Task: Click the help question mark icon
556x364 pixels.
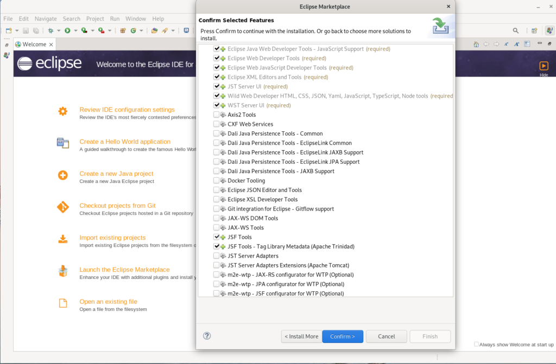Action: click(x=207, y=336)
